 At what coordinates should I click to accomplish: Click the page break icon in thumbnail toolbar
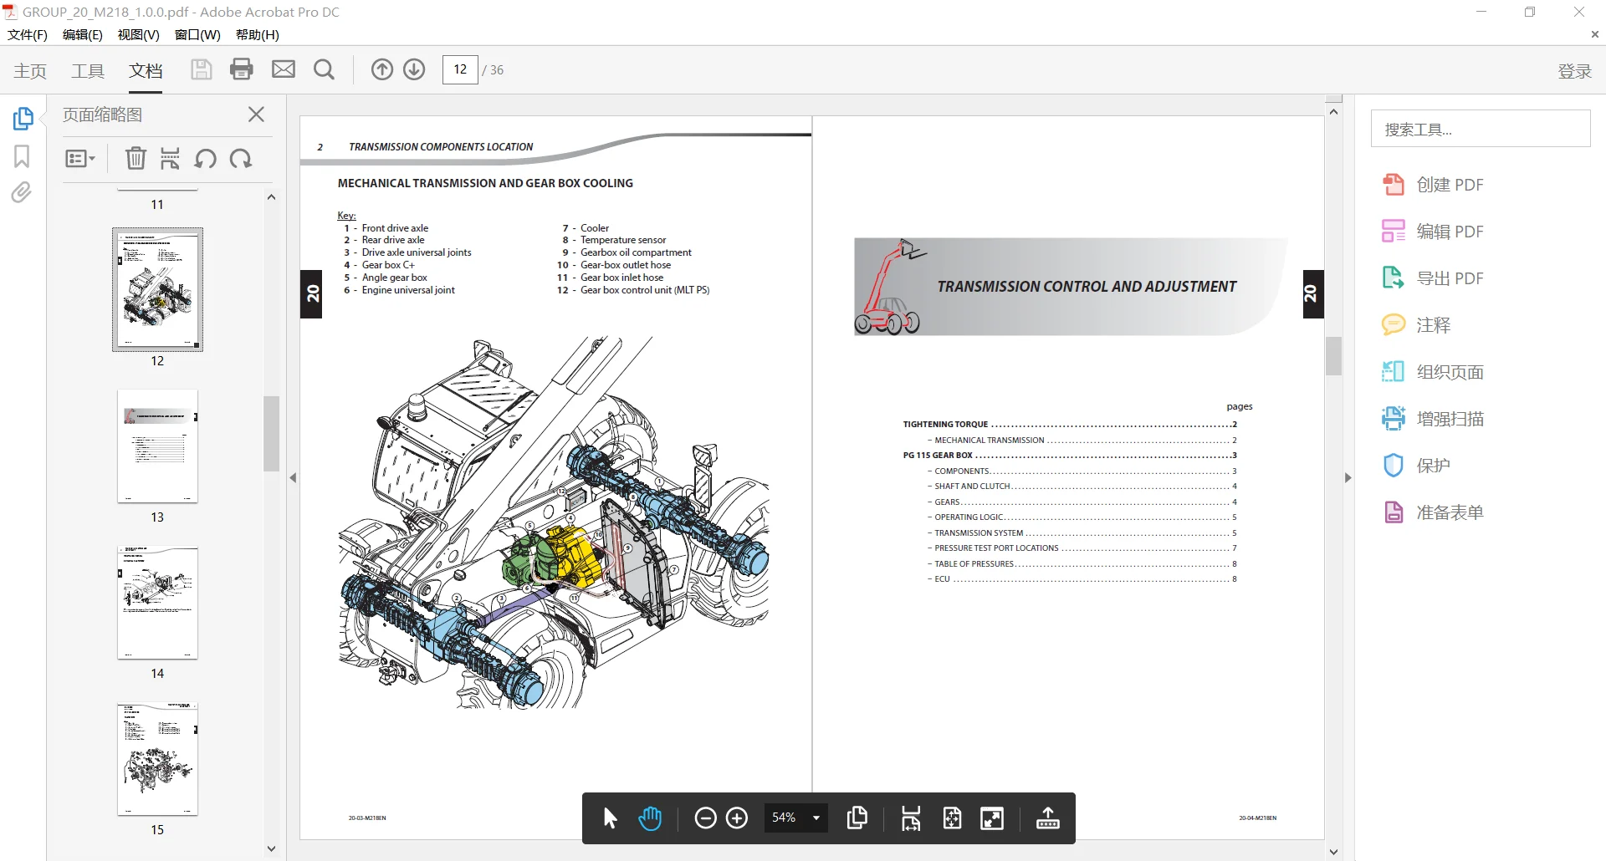click(x=170, y=158)
